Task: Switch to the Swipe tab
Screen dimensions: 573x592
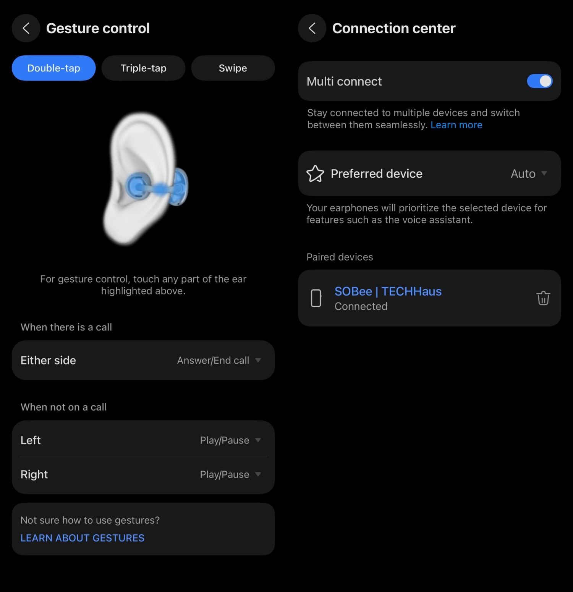Action: pyautogui.click(x=233, y=68)
